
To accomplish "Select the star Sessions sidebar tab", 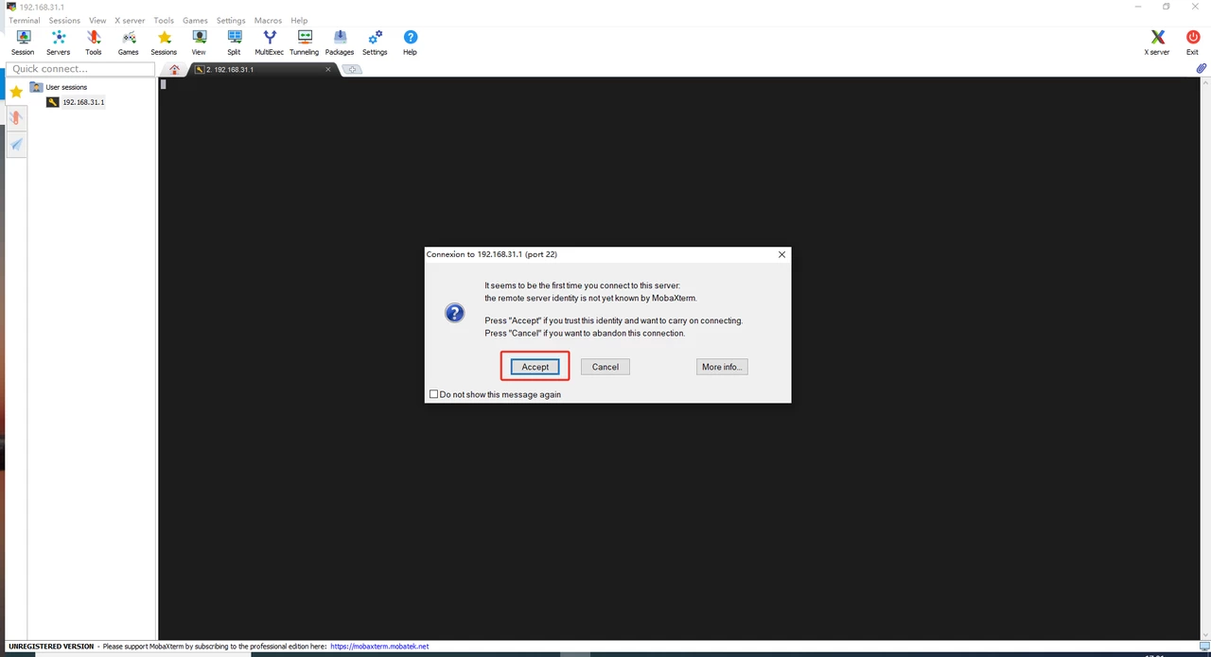I will click(16, 92).
